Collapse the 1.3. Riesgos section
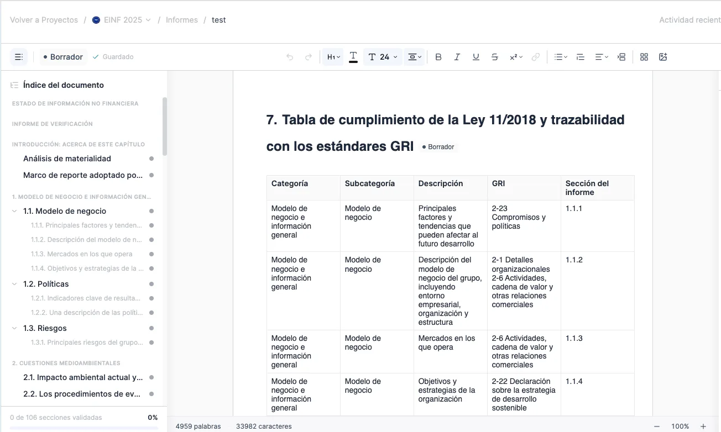 tap(14, 328)
